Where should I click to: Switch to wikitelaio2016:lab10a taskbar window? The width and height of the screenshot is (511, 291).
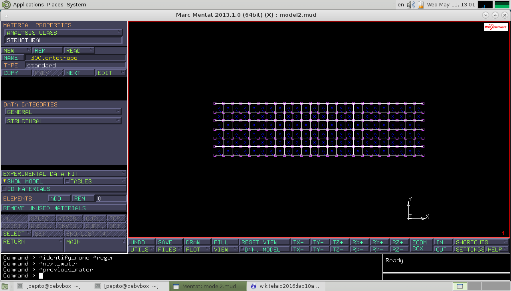click(285, 286)
